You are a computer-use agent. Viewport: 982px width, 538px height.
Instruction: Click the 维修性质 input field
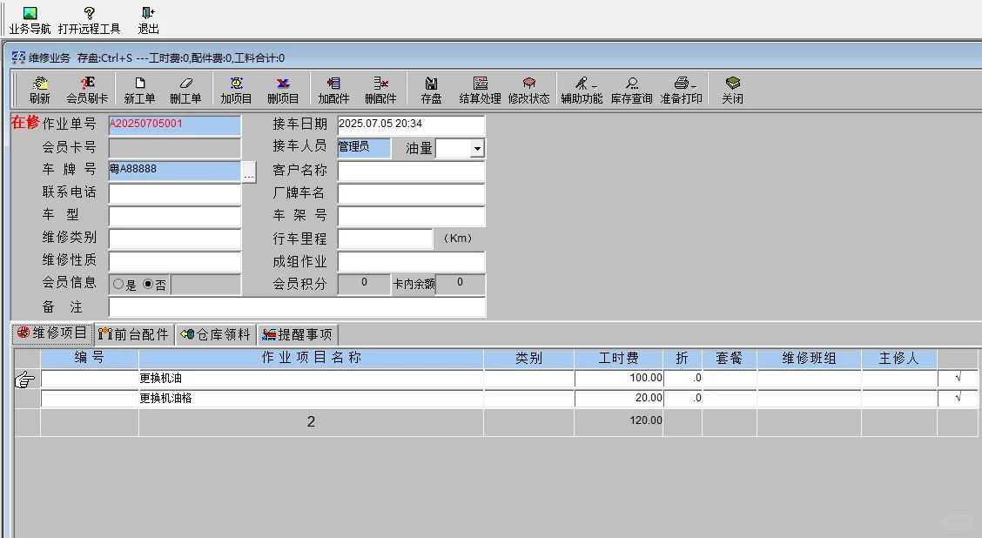click(x=175, y=261)
